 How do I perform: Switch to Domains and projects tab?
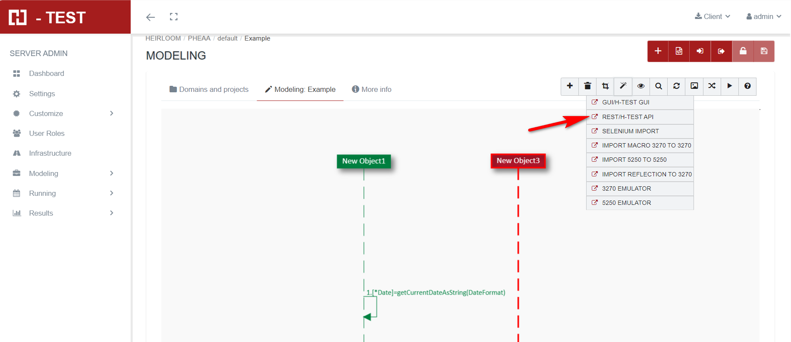(x=209, y=89)
